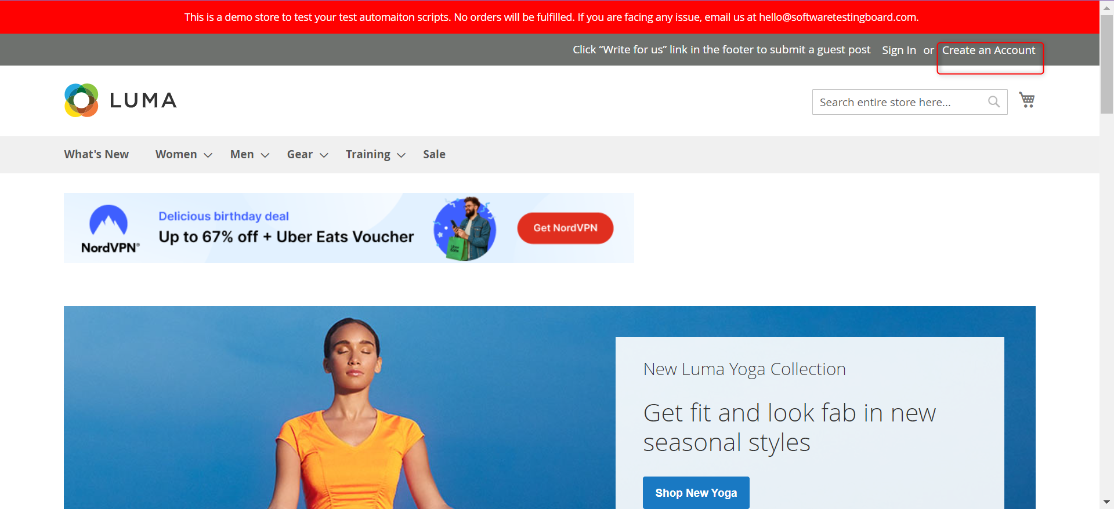
Task: Click the NordVPN mountain logo
Action: tap(108, 220)
